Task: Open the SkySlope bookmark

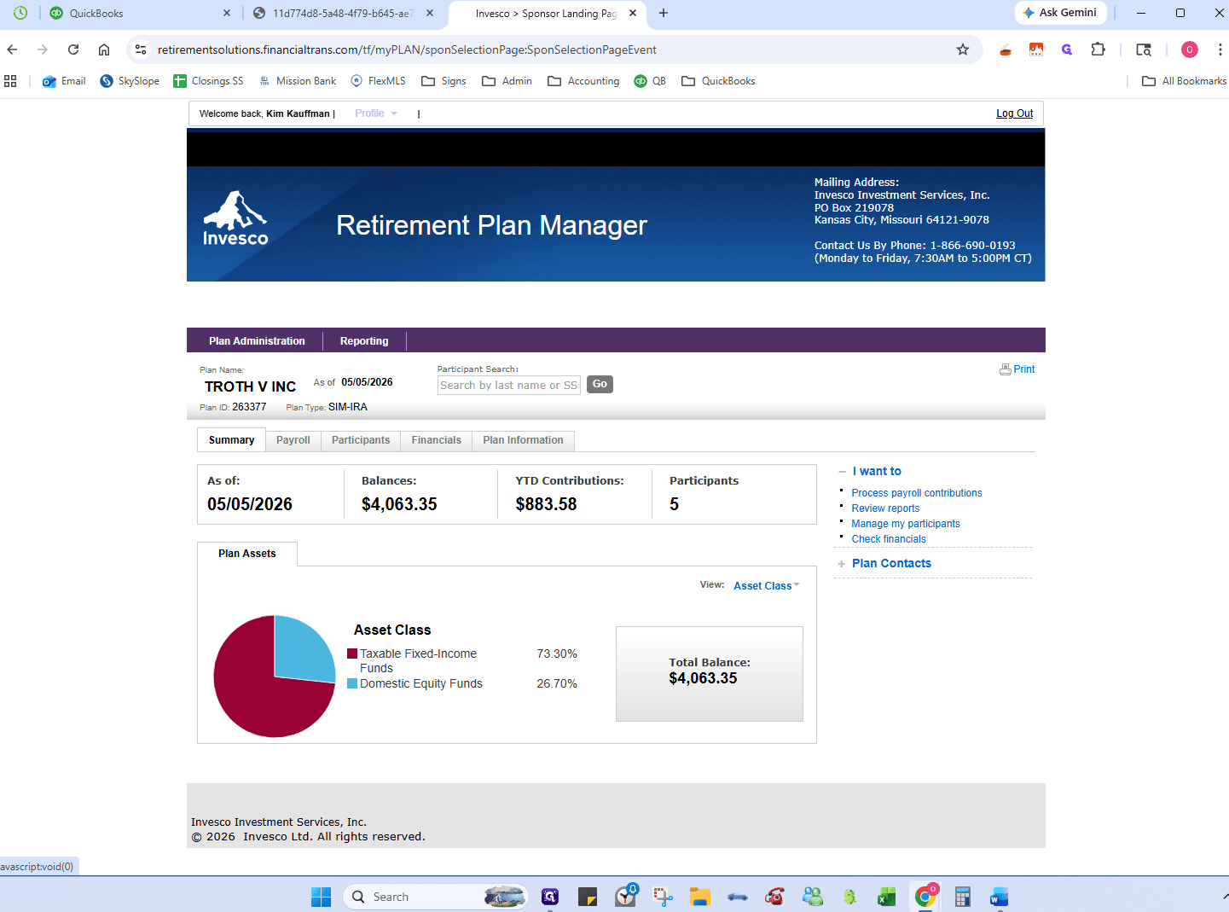Action: click(130, 81)
